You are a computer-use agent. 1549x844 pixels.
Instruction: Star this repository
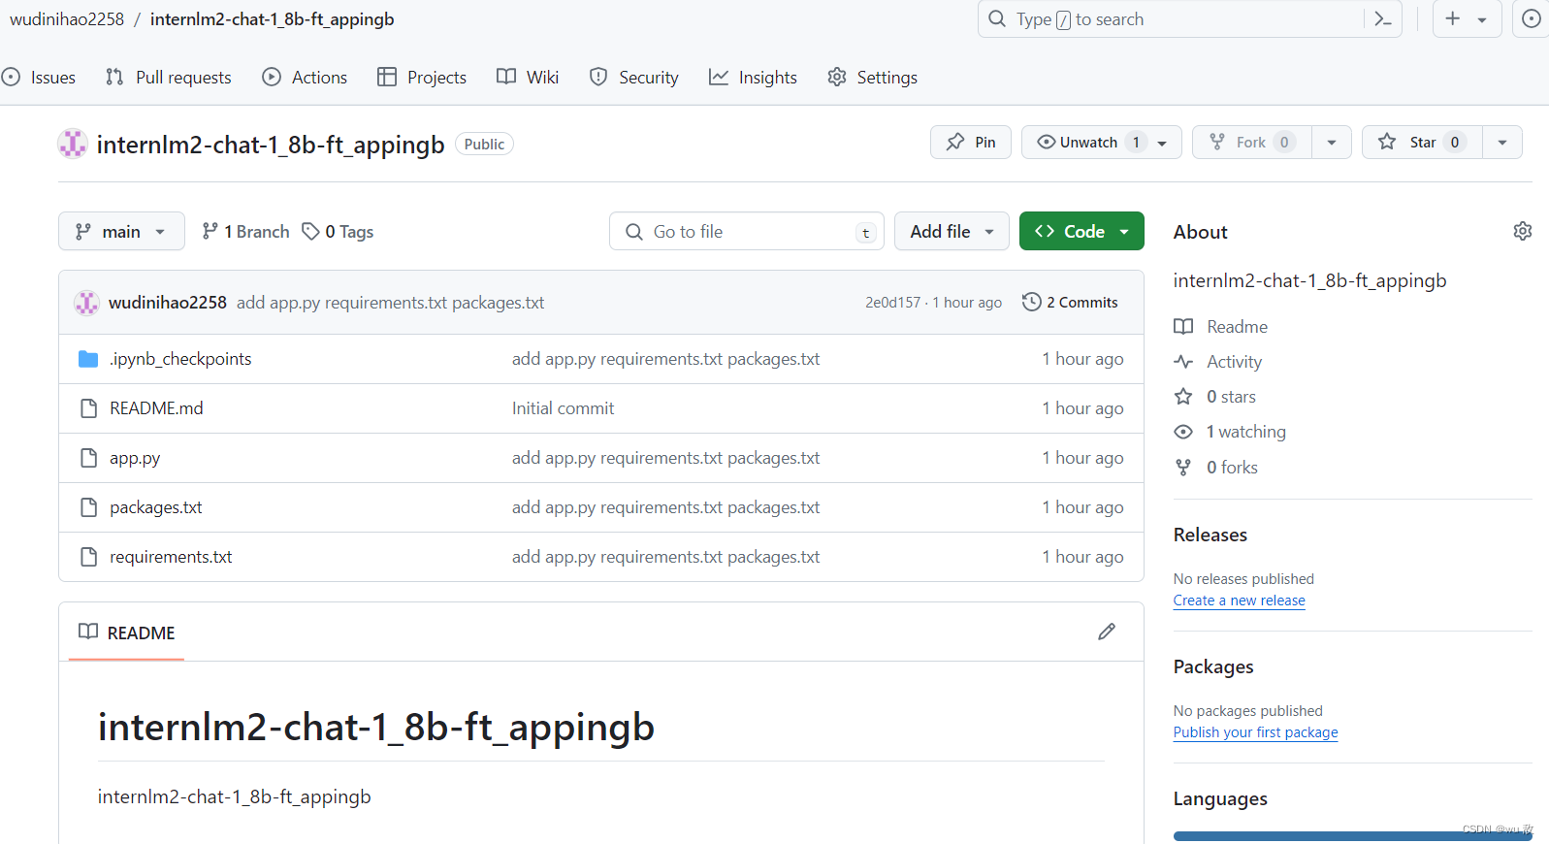click(x=1422, y=143)
